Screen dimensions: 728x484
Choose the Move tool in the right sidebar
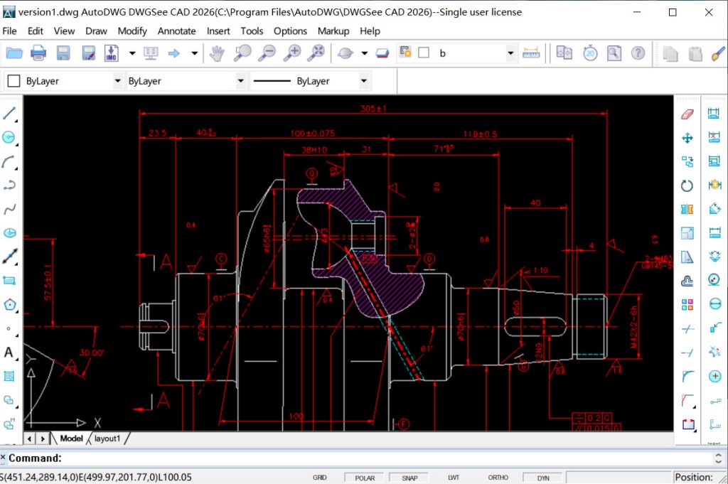tap(687, 137)
